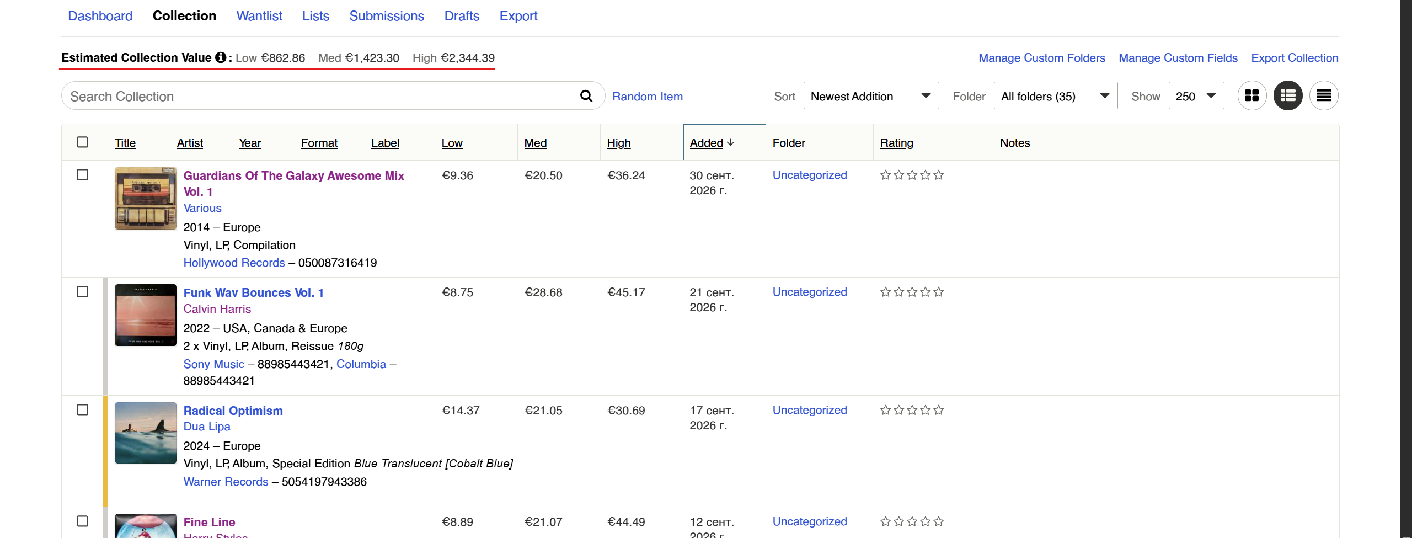Image resolution: width=1412 pixels, height=538 pixels.
Task: Rate Radical Optimism three stars
Action: pyautogui.click(x=912, y=410)
